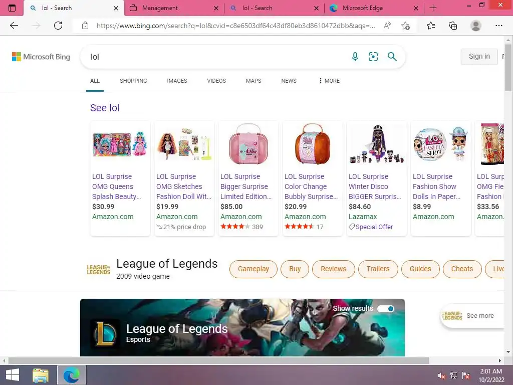Open Read aloud icon in address bar
Image resolution: width=513 pixels, height=385 pixels.
387,26
